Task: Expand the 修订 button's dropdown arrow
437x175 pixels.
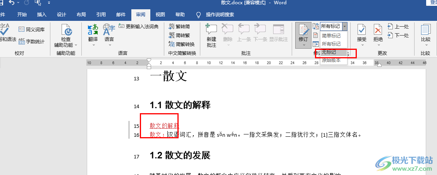Action: 303,45
